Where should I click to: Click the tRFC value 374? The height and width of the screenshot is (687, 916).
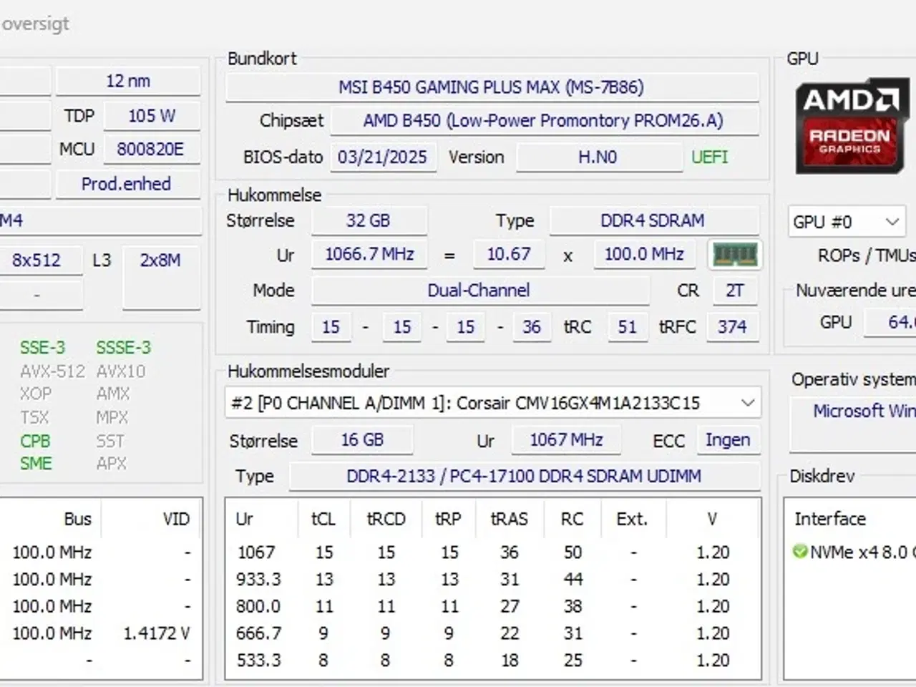click(x=732, y=327)
